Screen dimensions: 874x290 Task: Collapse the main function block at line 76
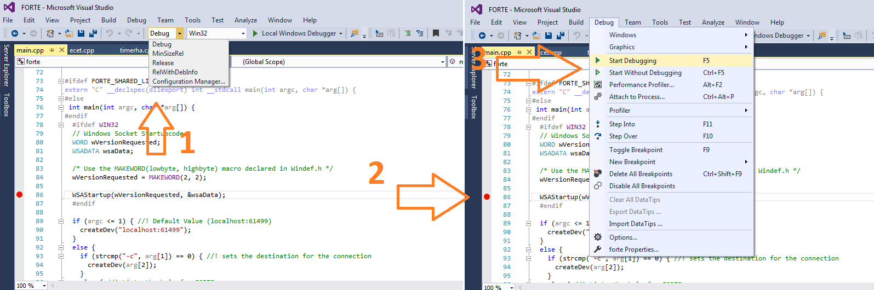point(61,107)
